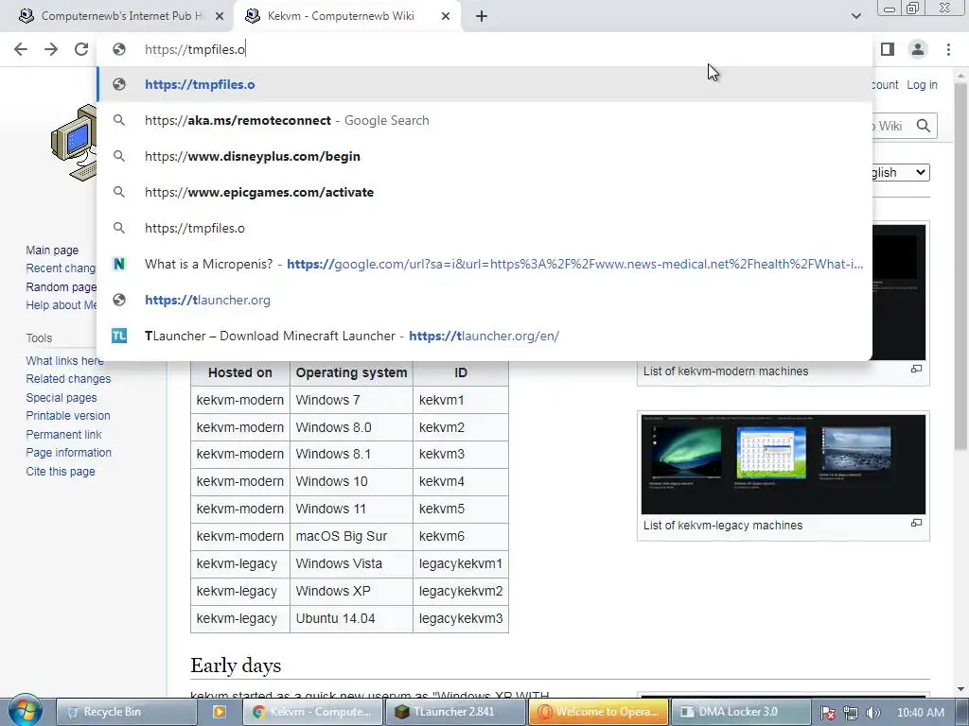
Task: Open Page information link
Action: (x=68, y=453)
